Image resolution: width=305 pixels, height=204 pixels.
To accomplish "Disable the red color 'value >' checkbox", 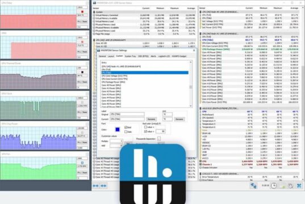I will point(145,131).
